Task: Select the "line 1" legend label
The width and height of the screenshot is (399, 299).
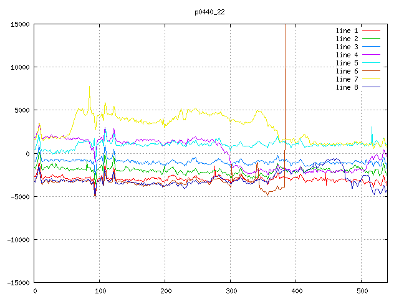Action: (347, 31)
